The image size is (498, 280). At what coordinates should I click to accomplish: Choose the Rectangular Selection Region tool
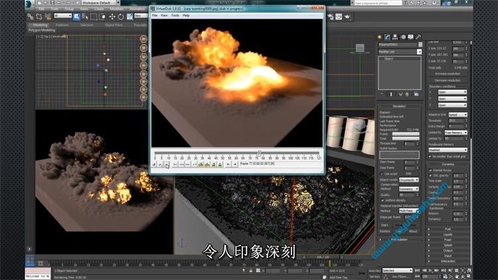(94, 17)
